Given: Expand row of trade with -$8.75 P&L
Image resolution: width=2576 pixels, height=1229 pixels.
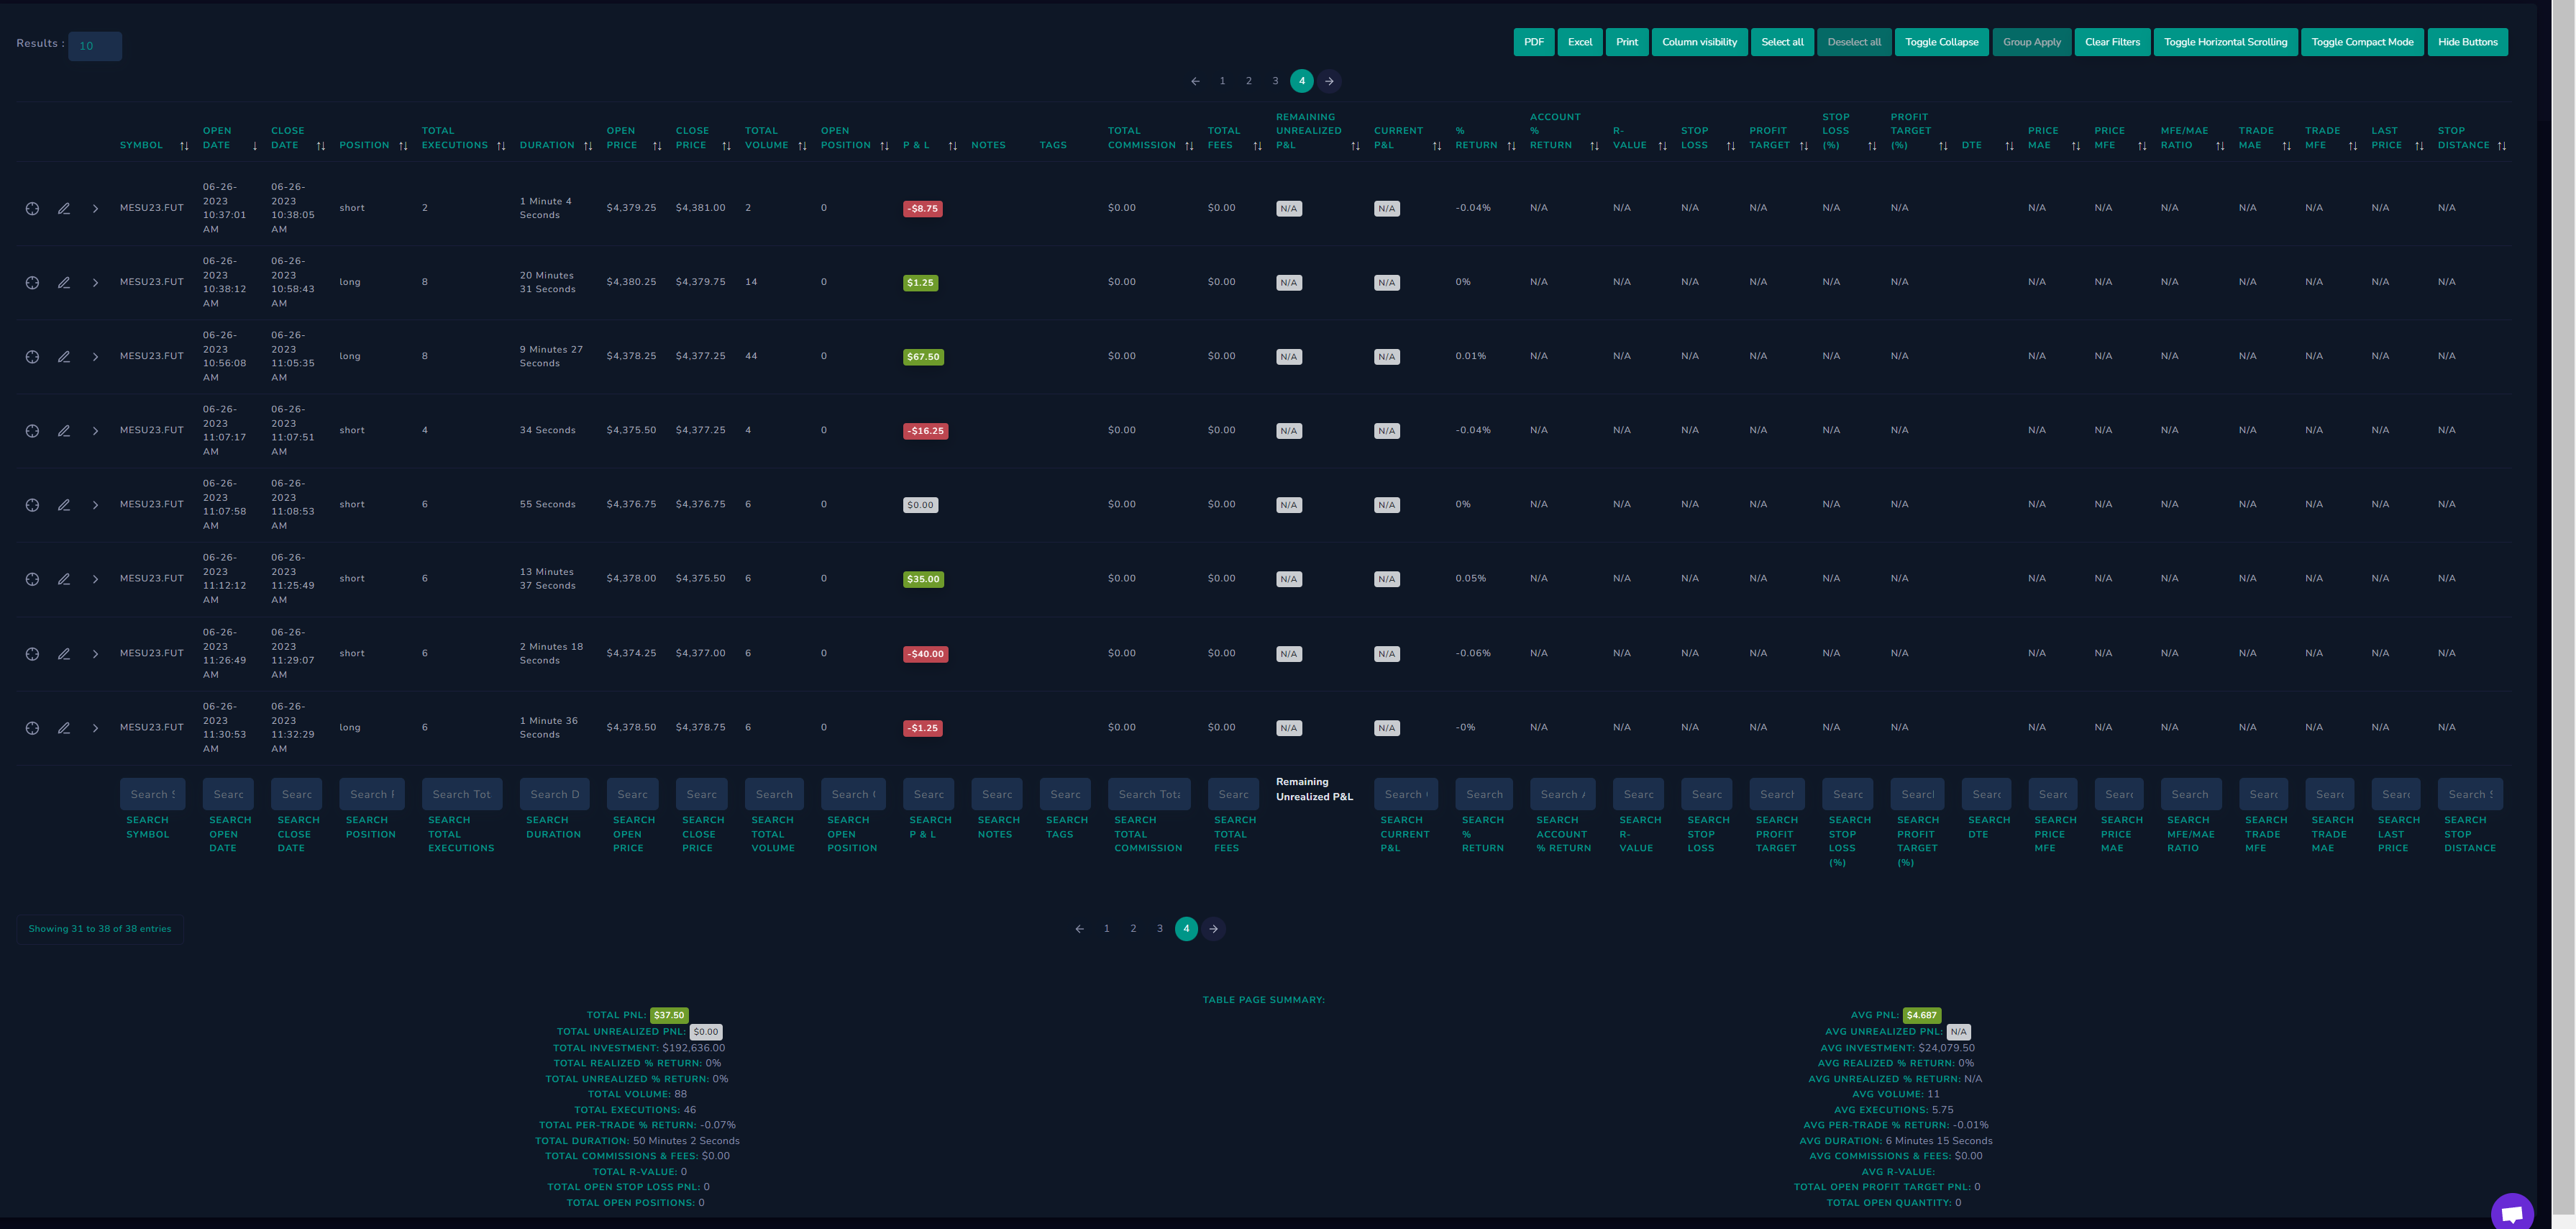Looking at the screenshot, I should 95,208.
